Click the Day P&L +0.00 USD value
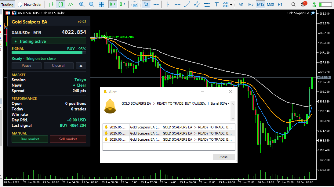The width and height of the screenshot is (334, 187). coord(76,120)
